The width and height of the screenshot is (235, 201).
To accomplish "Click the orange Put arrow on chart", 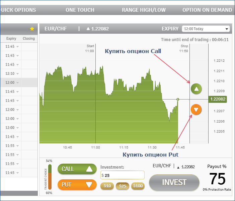I will (x=196, y=109).
